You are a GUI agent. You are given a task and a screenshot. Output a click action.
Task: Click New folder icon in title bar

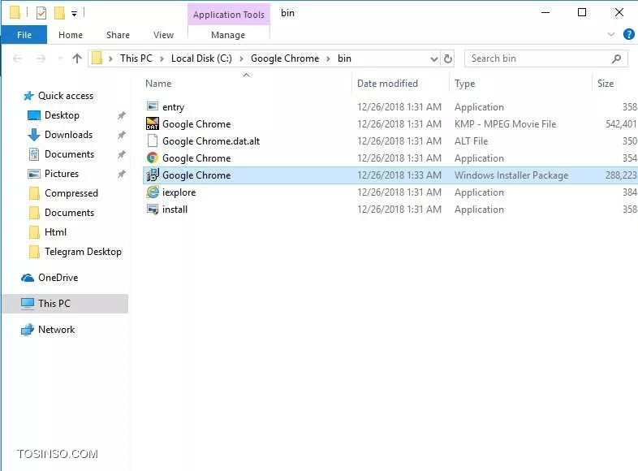pos(59,13)
